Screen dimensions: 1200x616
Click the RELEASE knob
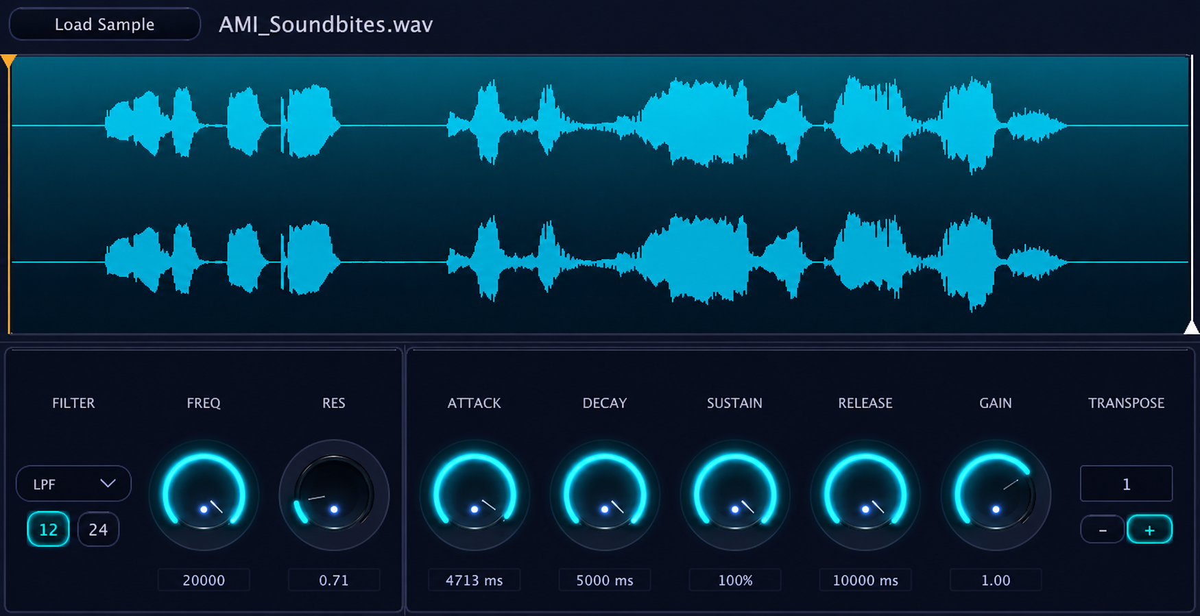[x=865, y=495]
